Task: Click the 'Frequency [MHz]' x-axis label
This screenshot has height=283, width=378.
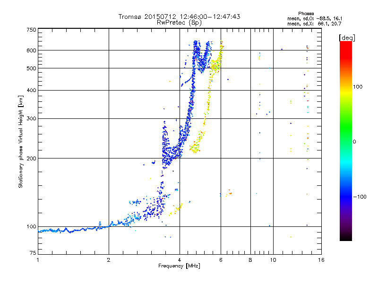Action: coord(179,266)
